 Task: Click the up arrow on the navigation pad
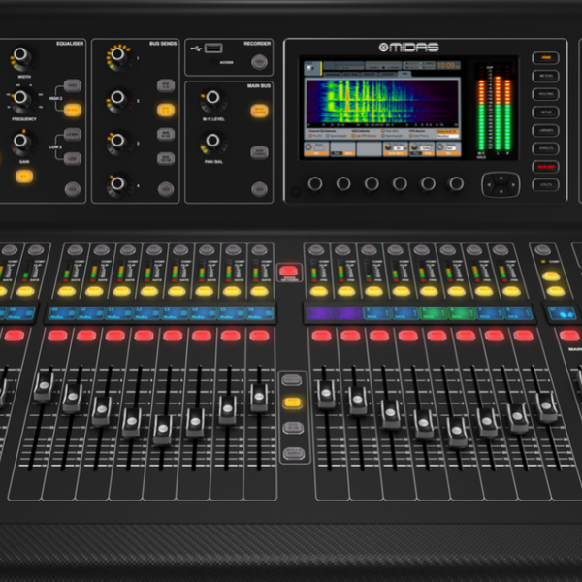tap(501, 178)
